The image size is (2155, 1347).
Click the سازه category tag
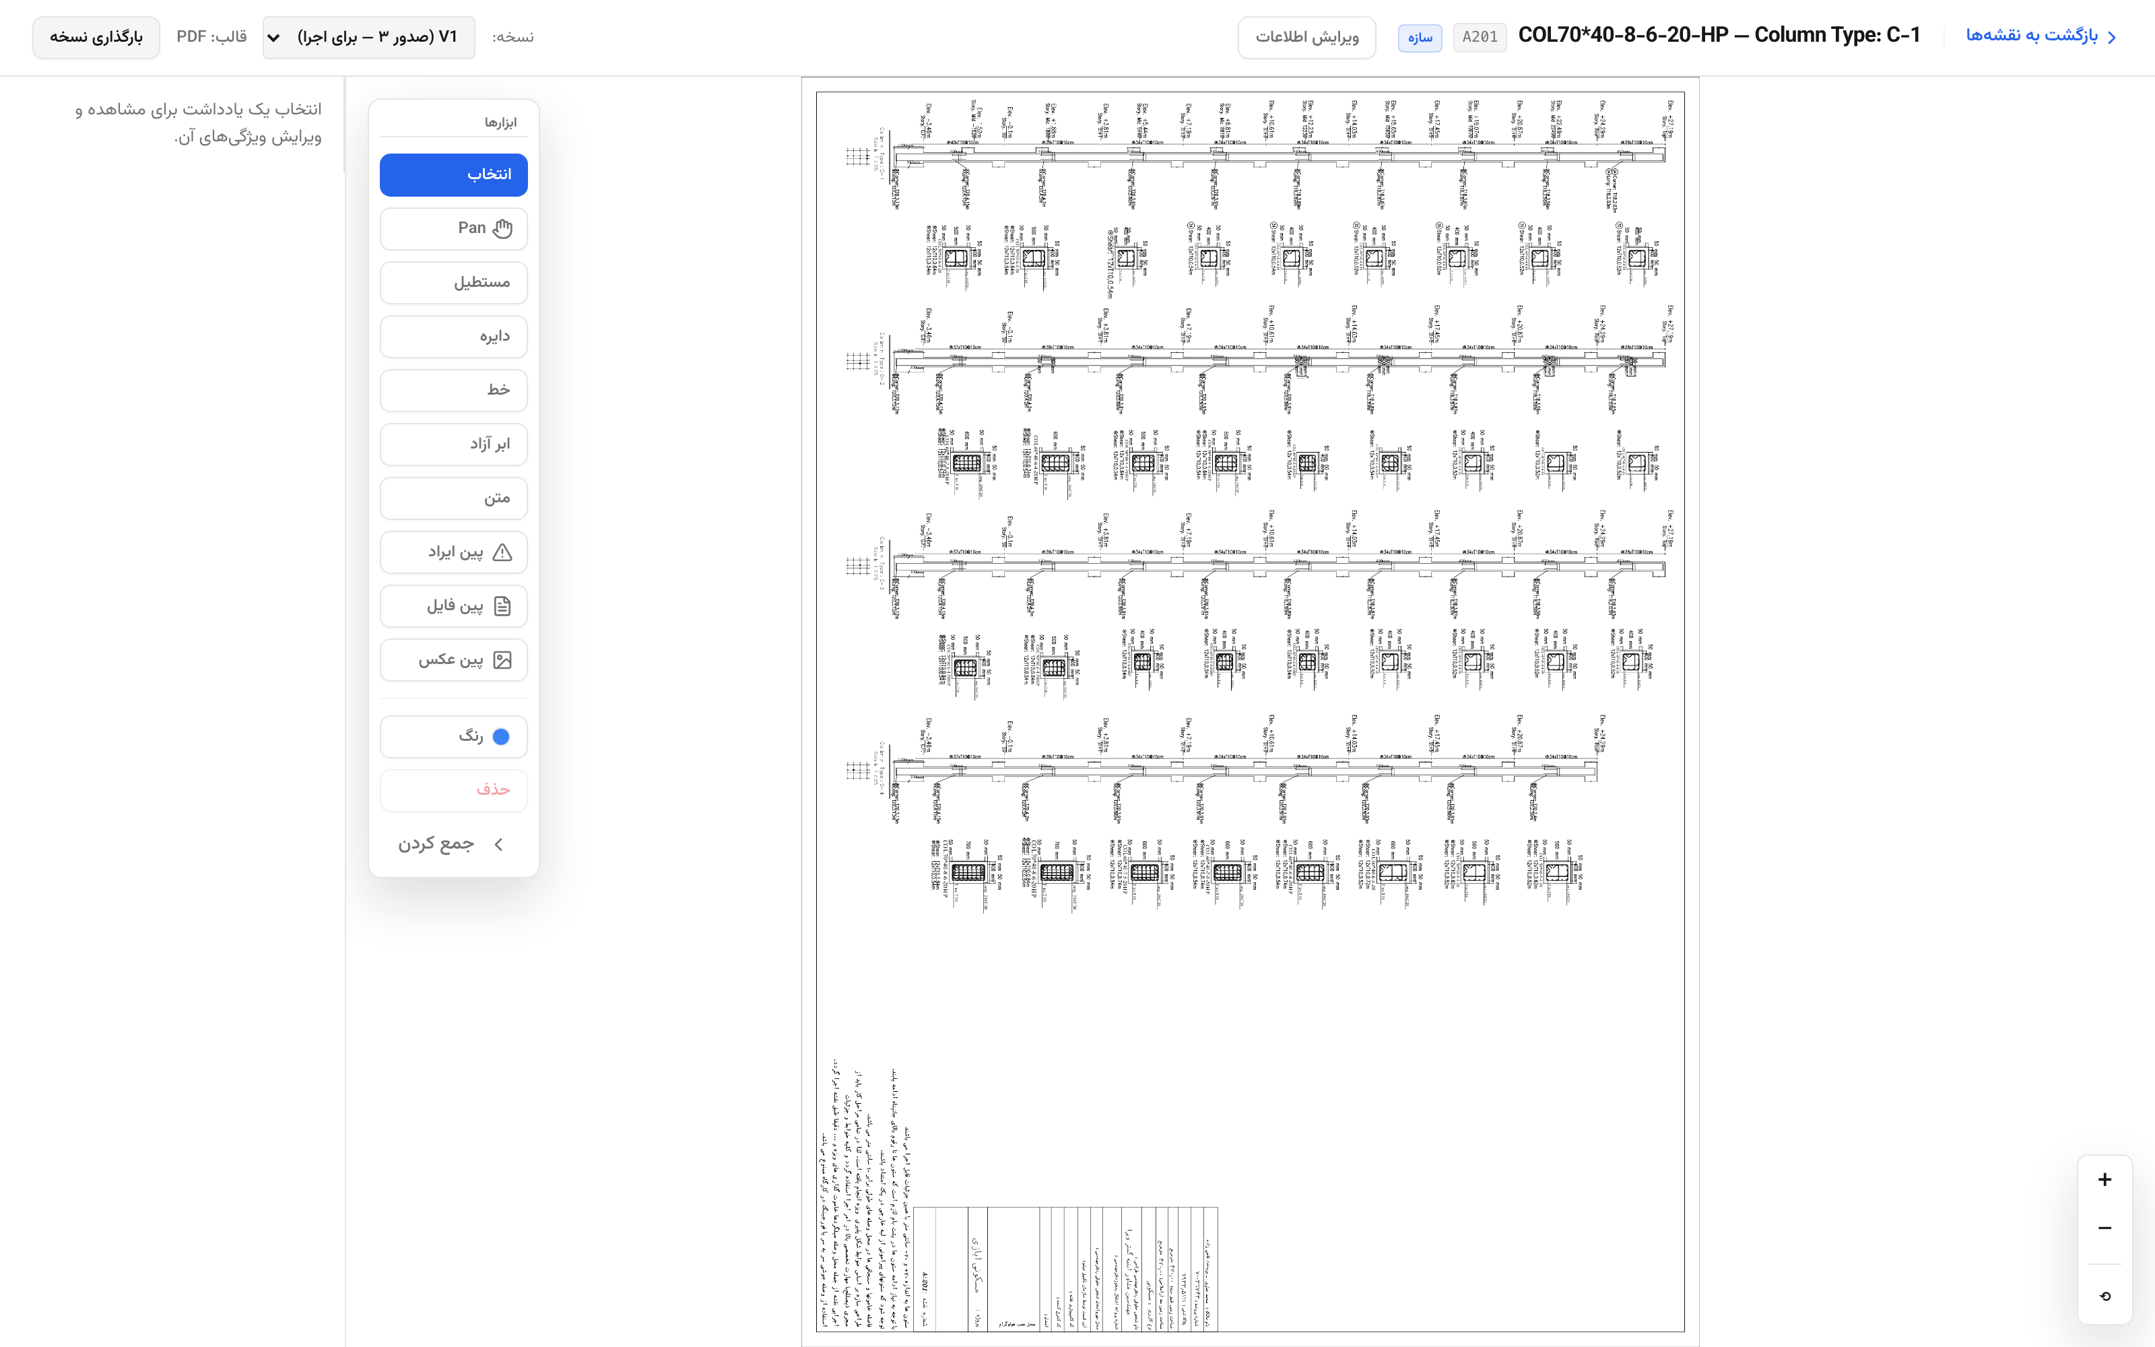(x=1420, y=38)
